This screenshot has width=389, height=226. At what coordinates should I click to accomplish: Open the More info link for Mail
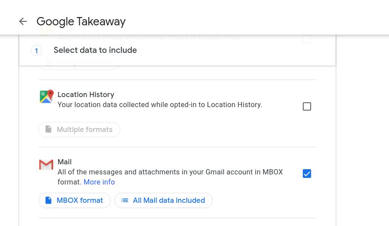click(99, 182)
